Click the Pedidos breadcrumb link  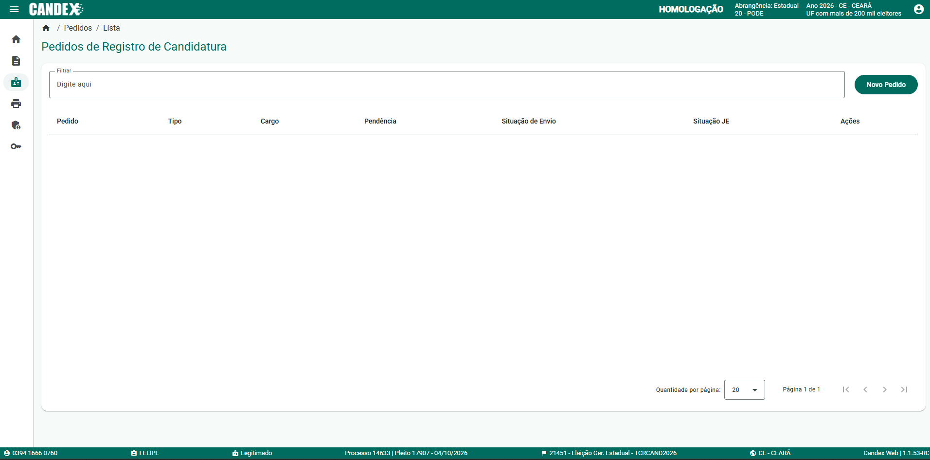[x=78, y=28]
